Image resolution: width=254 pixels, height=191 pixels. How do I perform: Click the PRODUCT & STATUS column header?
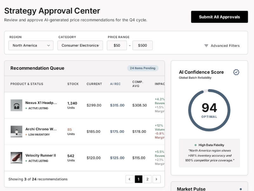click(27, 84)
